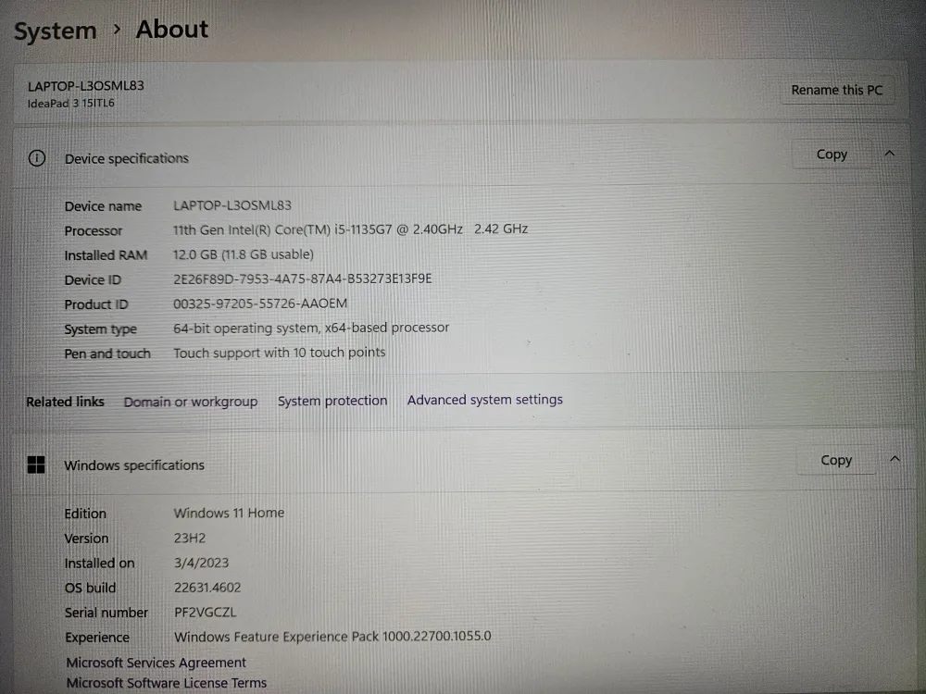The image size is (926, 694).
Task: Click the Windows logo beside Windows specifications
Action: pos(36,465)
